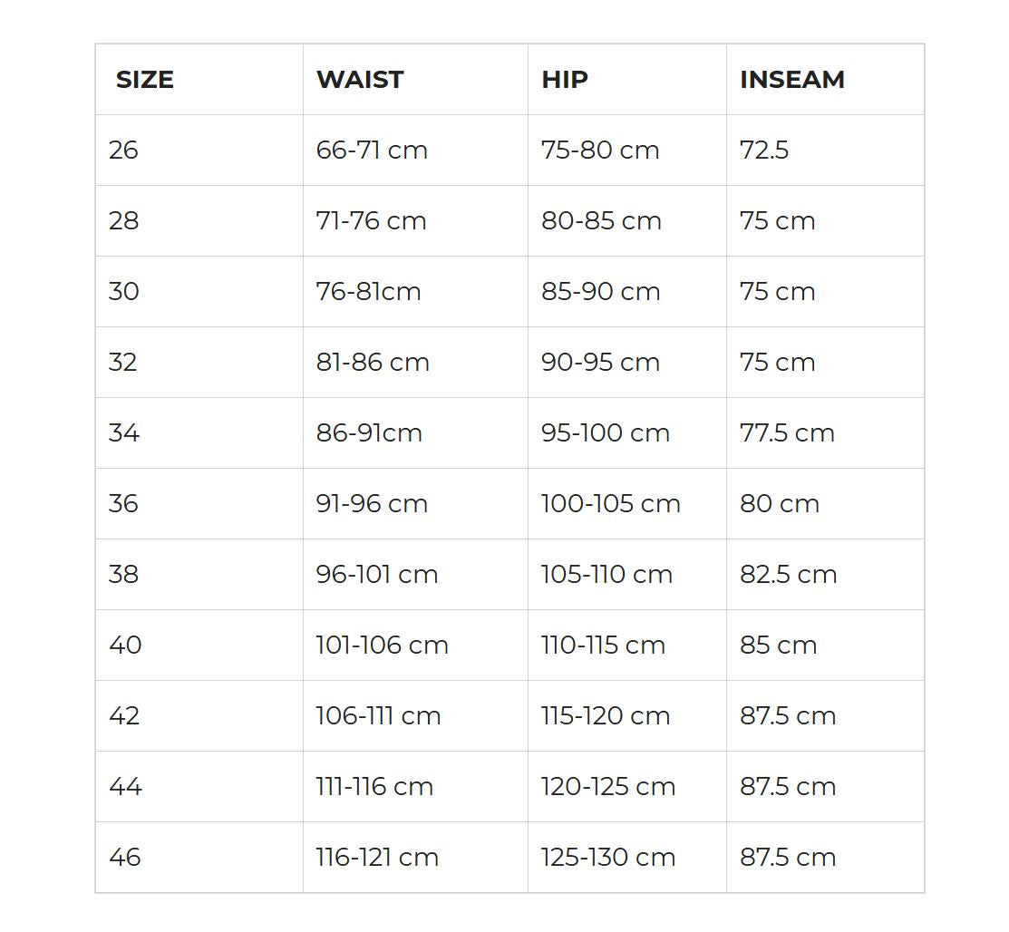Click the 77.5 cm inseam cell
Screen dimensions: 1009x932
click(x=787, y=433)
